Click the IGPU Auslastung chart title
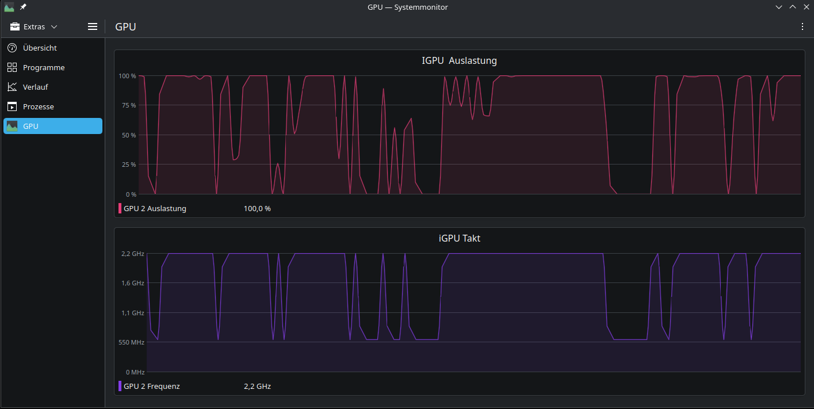The height and width of the screenshot is (409, 814). tap(459, 60)
